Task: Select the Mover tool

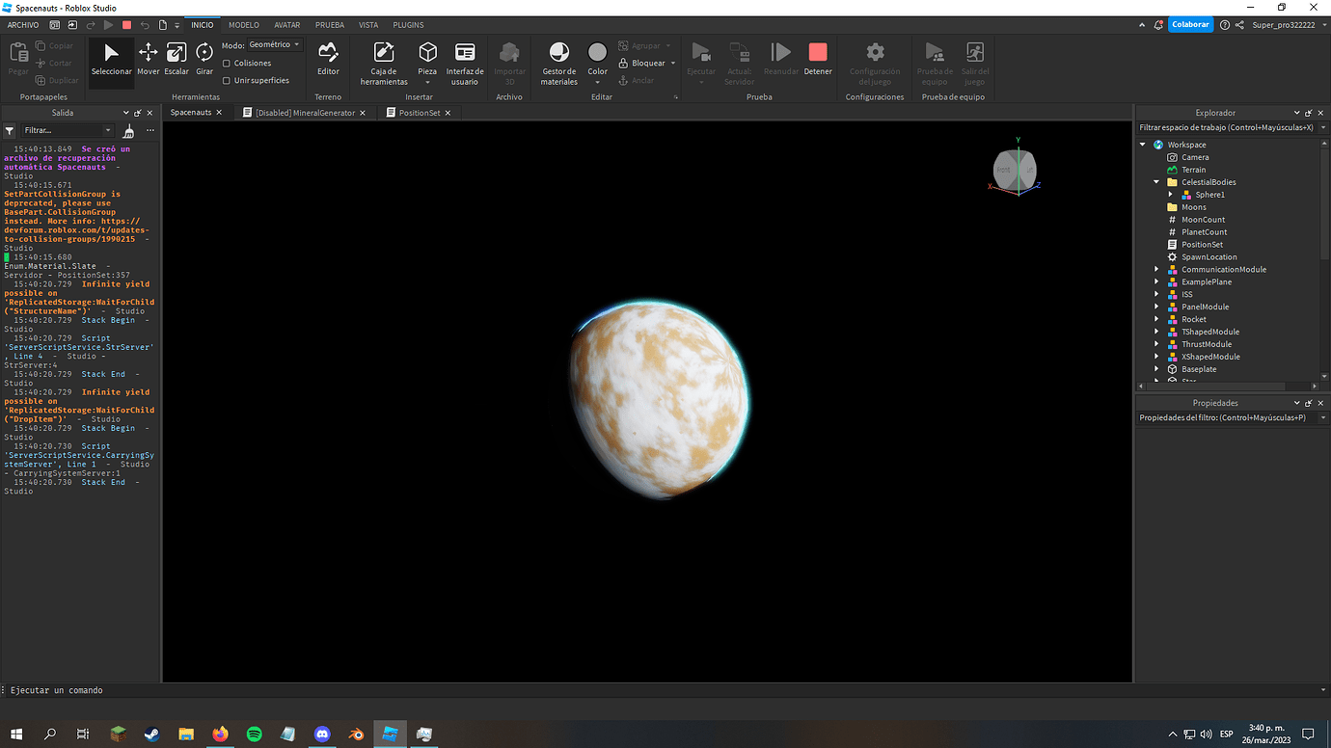Action: tap(148, 60)
